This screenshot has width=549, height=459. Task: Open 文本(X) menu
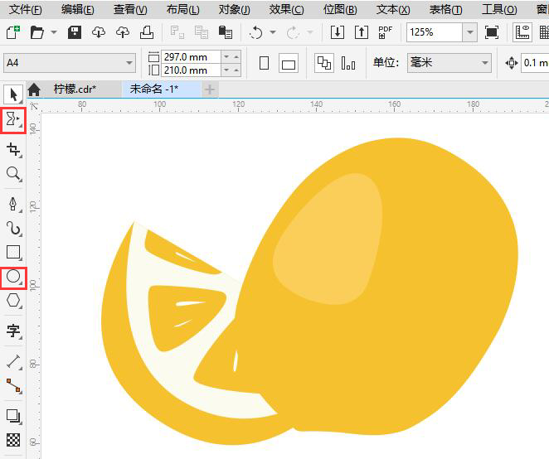[x=393, y=9]
